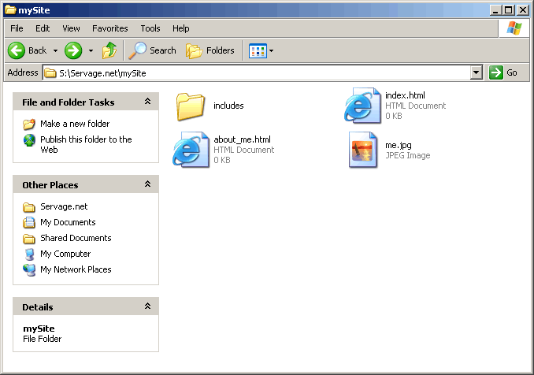Image resolution: width=534 pixels, height=375 pixels.
Task: Open the Favorites menu
Action: click(109, 28)
